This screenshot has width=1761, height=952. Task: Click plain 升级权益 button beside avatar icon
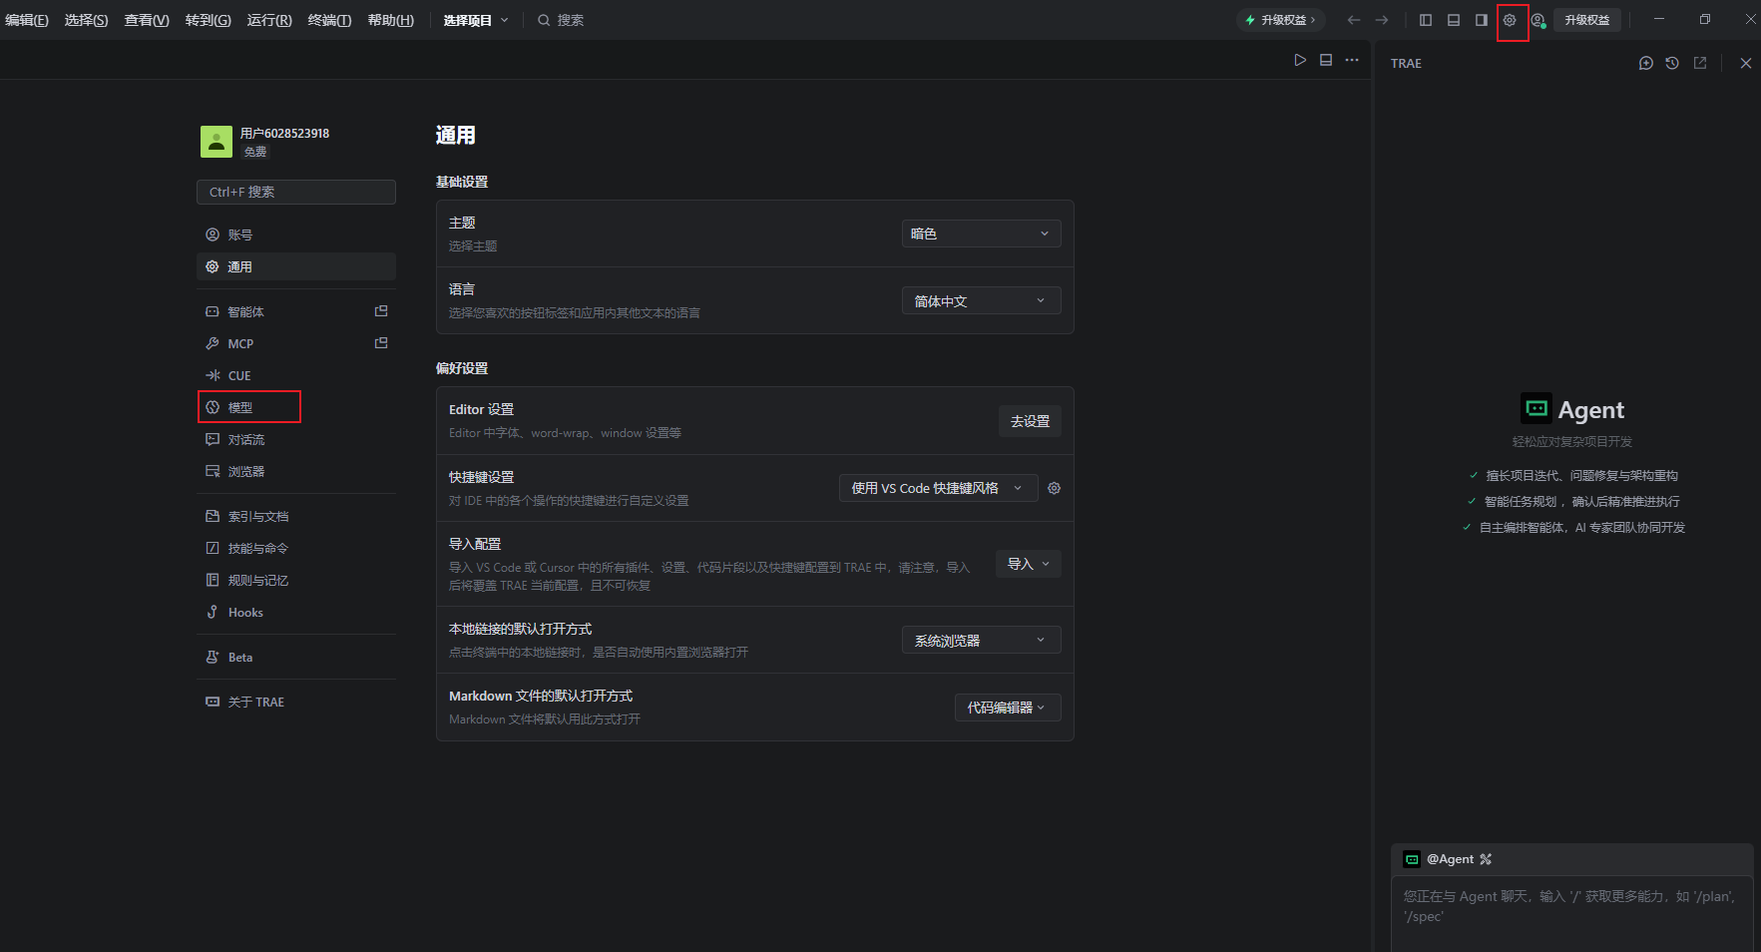(x=1586, y=20)
